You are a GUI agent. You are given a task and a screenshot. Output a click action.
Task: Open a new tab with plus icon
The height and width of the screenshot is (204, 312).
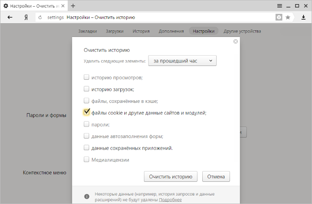(73, 6)
